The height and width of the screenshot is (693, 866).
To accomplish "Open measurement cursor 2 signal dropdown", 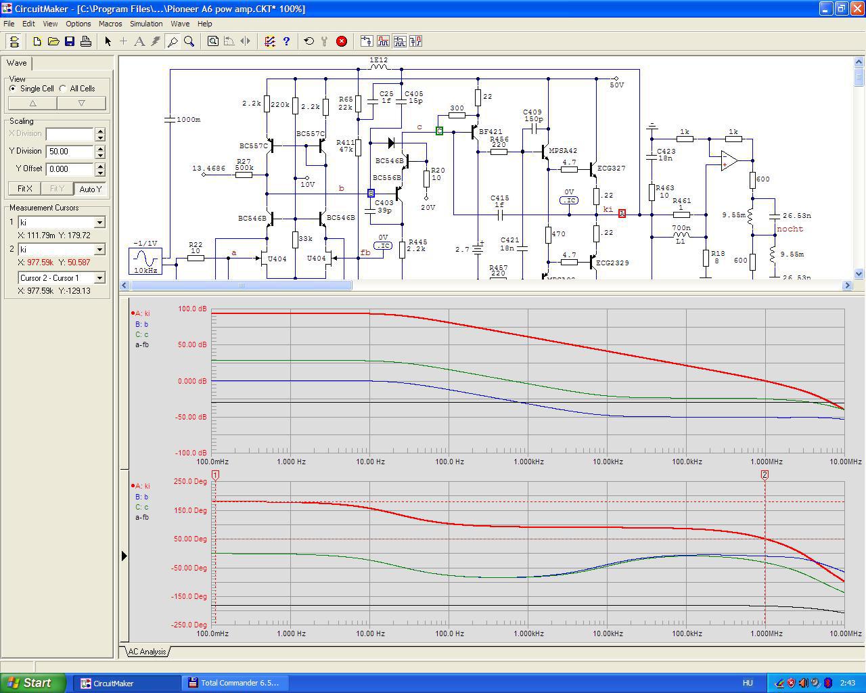I will pyautogui.click(x=99, y=250).
